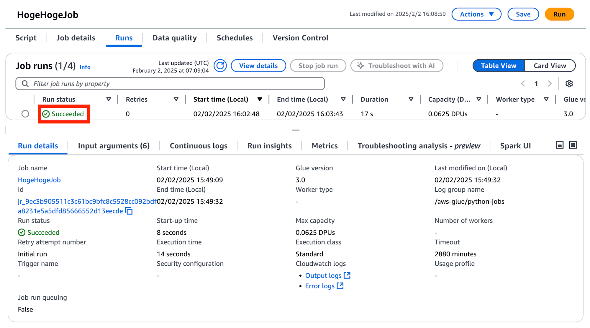Open the Spark UI tab
Image resolution: width=590 pixels, height=328 pixels.
(515, 146)
